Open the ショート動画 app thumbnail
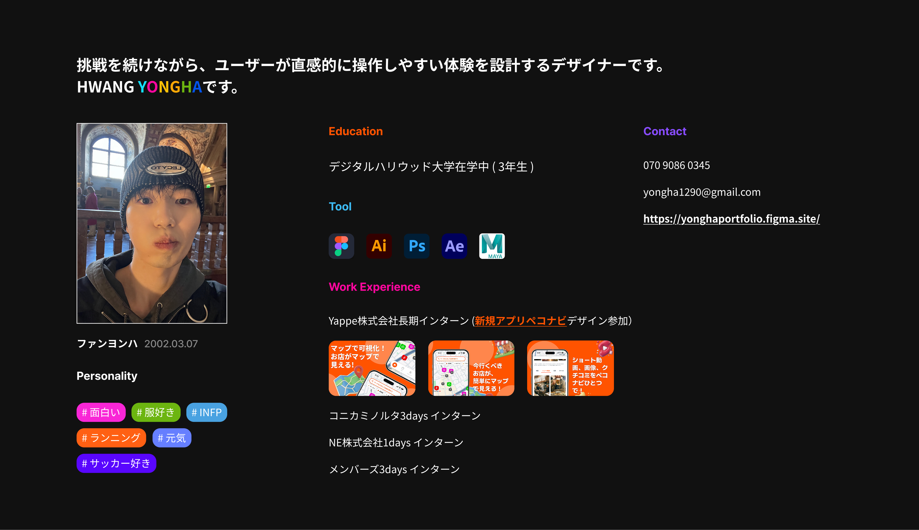The height and width of the screenshot is (530, 919). [570, 368]
